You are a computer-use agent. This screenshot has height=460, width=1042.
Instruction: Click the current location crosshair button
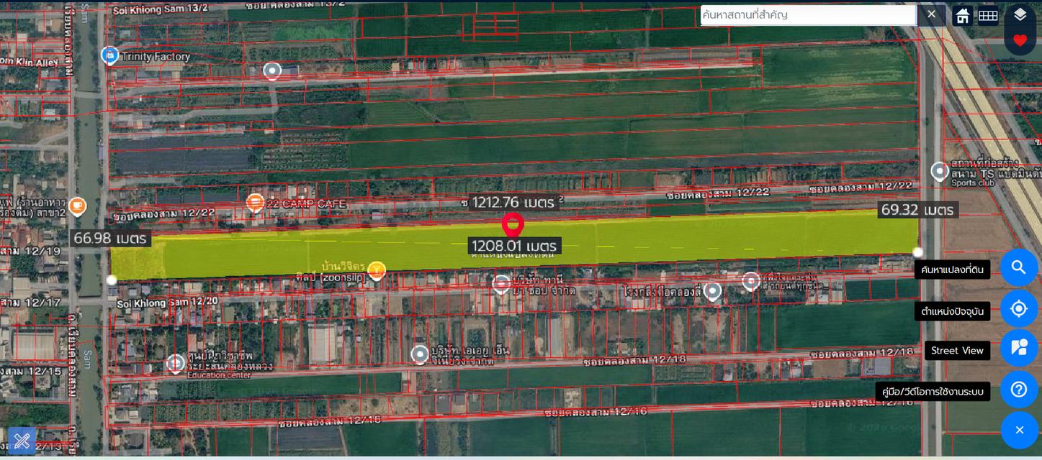[x=1019, y=309]
